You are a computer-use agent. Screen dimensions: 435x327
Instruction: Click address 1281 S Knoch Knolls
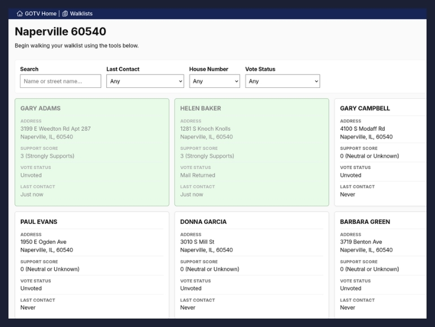(x=205, y=129)
